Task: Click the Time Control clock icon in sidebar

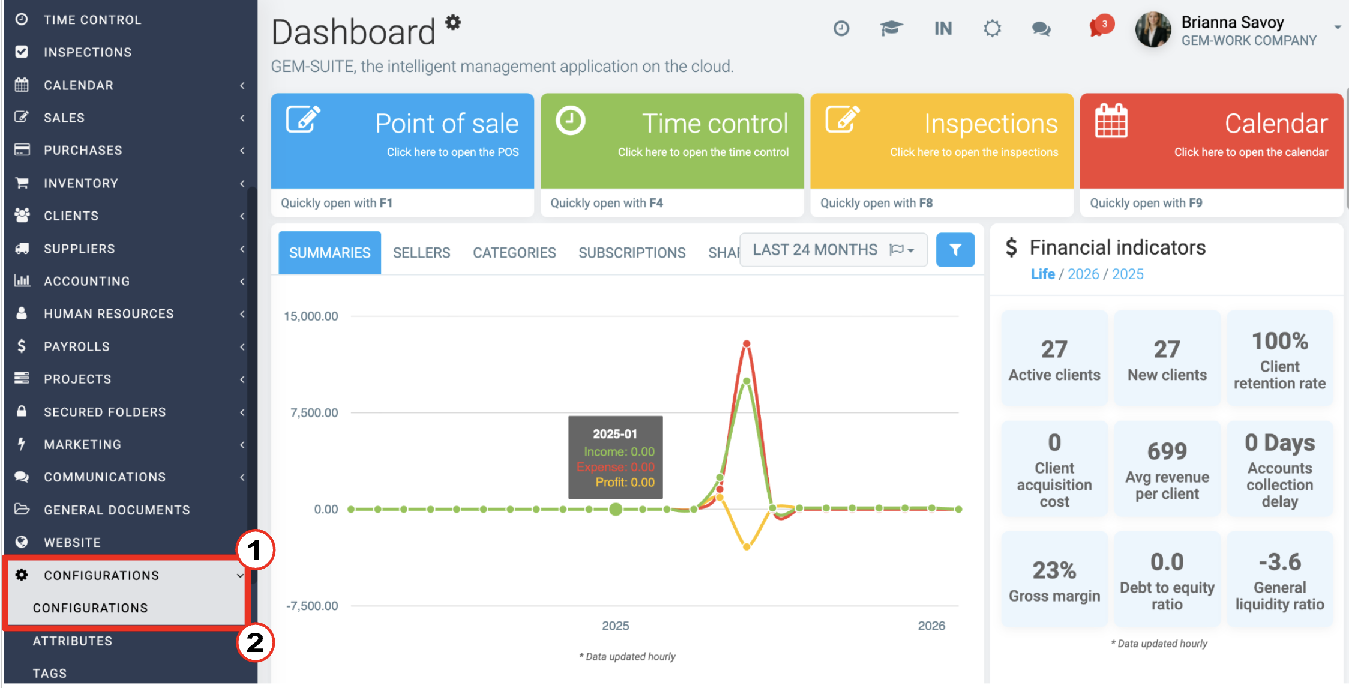Action: [22, 19]
